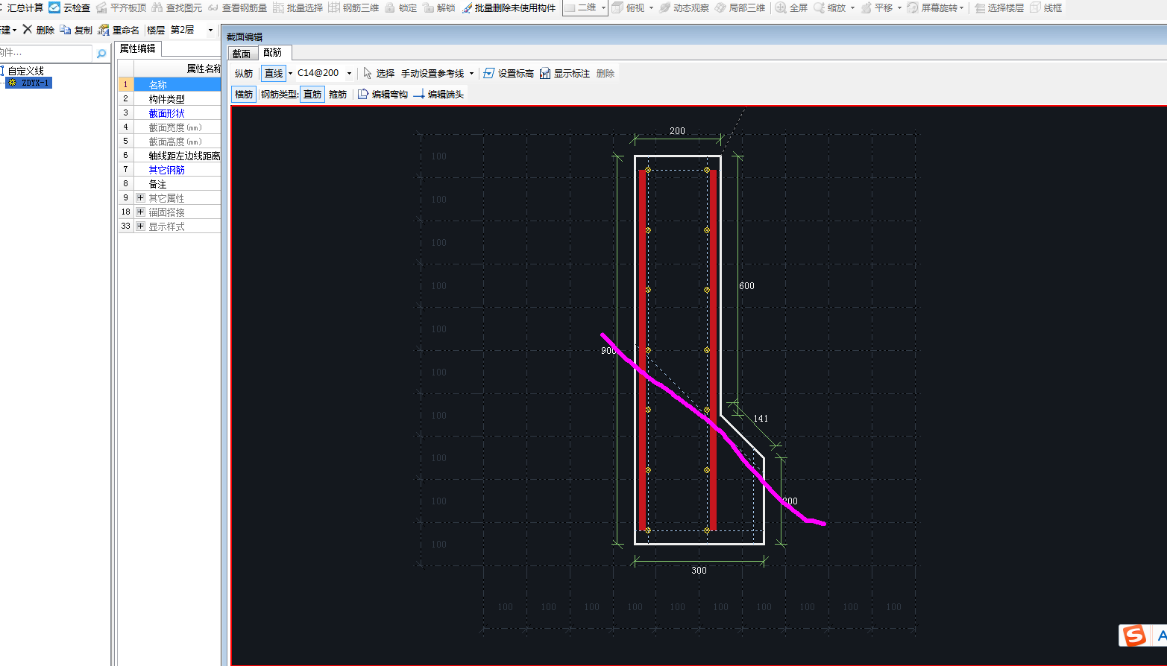Image resolution: width=1167 pixels, height=666 pixels.
Task: Click the component search magnifier icon
Action: pyautogui.click(x=101, y=54)
